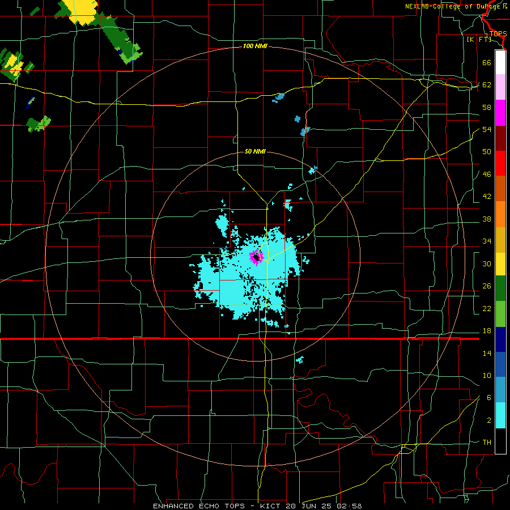Click the TOPS legend title
Viewport: 510px width, 510px height.
pos(498,33)
